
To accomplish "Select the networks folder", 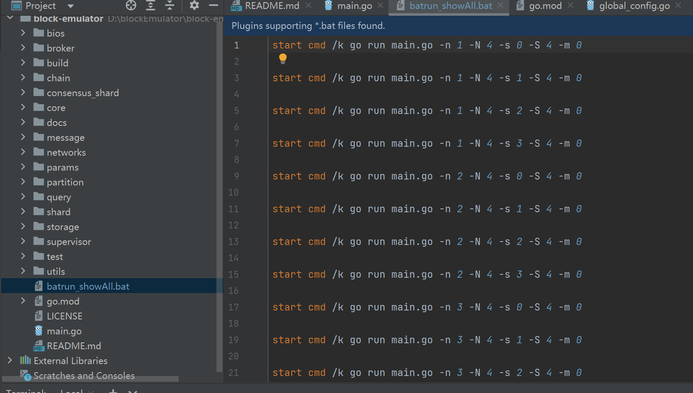I will coord(66,152).
